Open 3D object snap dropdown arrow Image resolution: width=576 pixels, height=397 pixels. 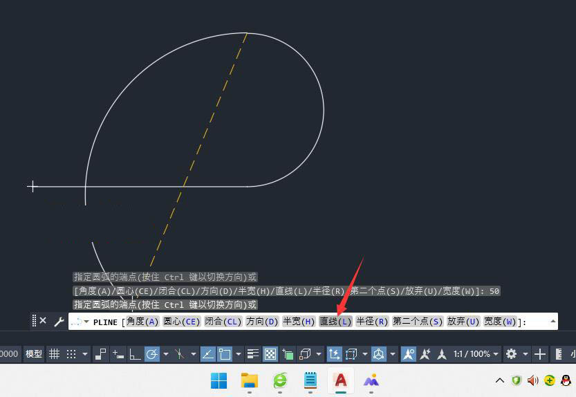pos(319,354)
